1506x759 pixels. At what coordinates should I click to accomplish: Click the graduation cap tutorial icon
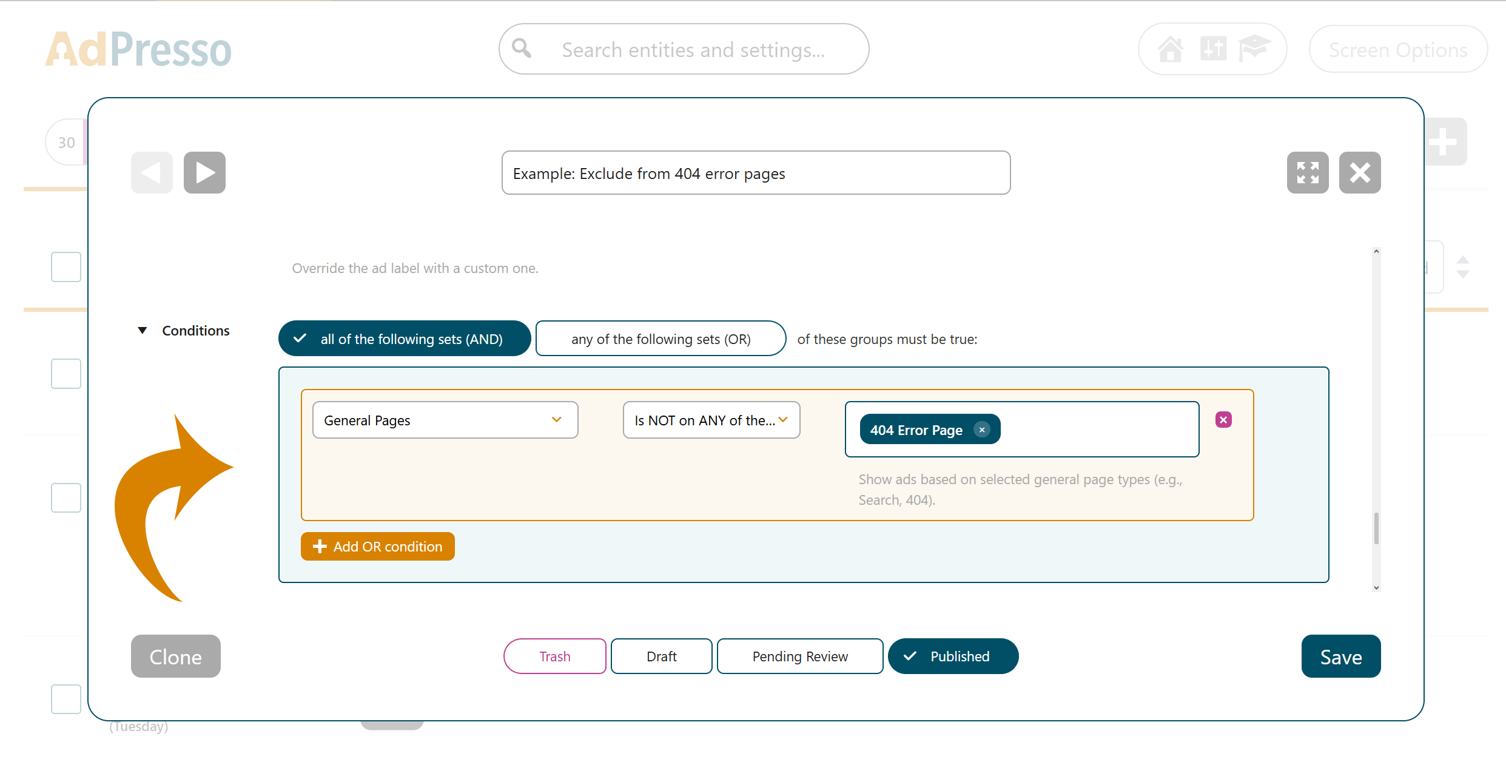1253,49
